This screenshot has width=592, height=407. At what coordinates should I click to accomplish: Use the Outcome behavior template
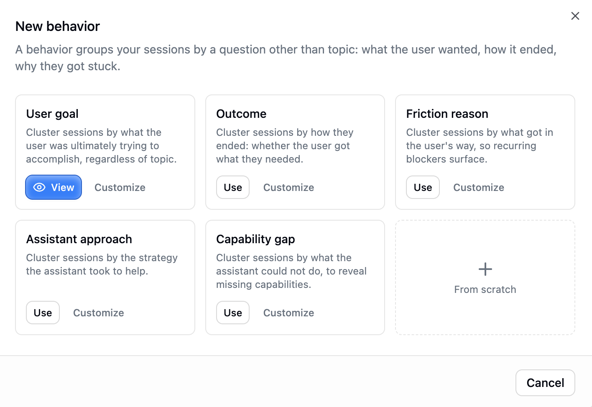(x=233, y=188)
